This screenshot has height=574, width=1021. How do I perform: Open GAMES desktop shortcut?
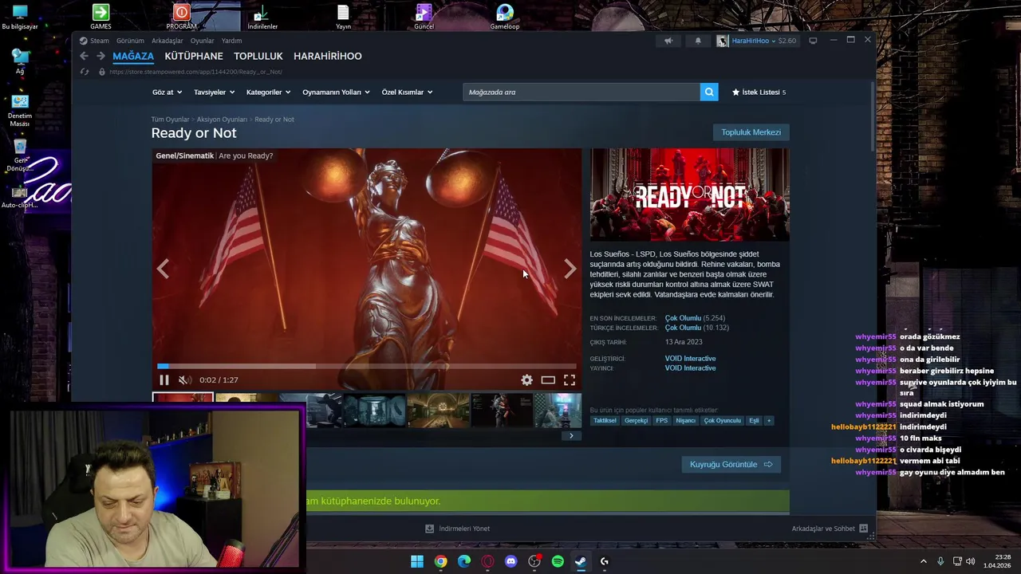[101, 17]
